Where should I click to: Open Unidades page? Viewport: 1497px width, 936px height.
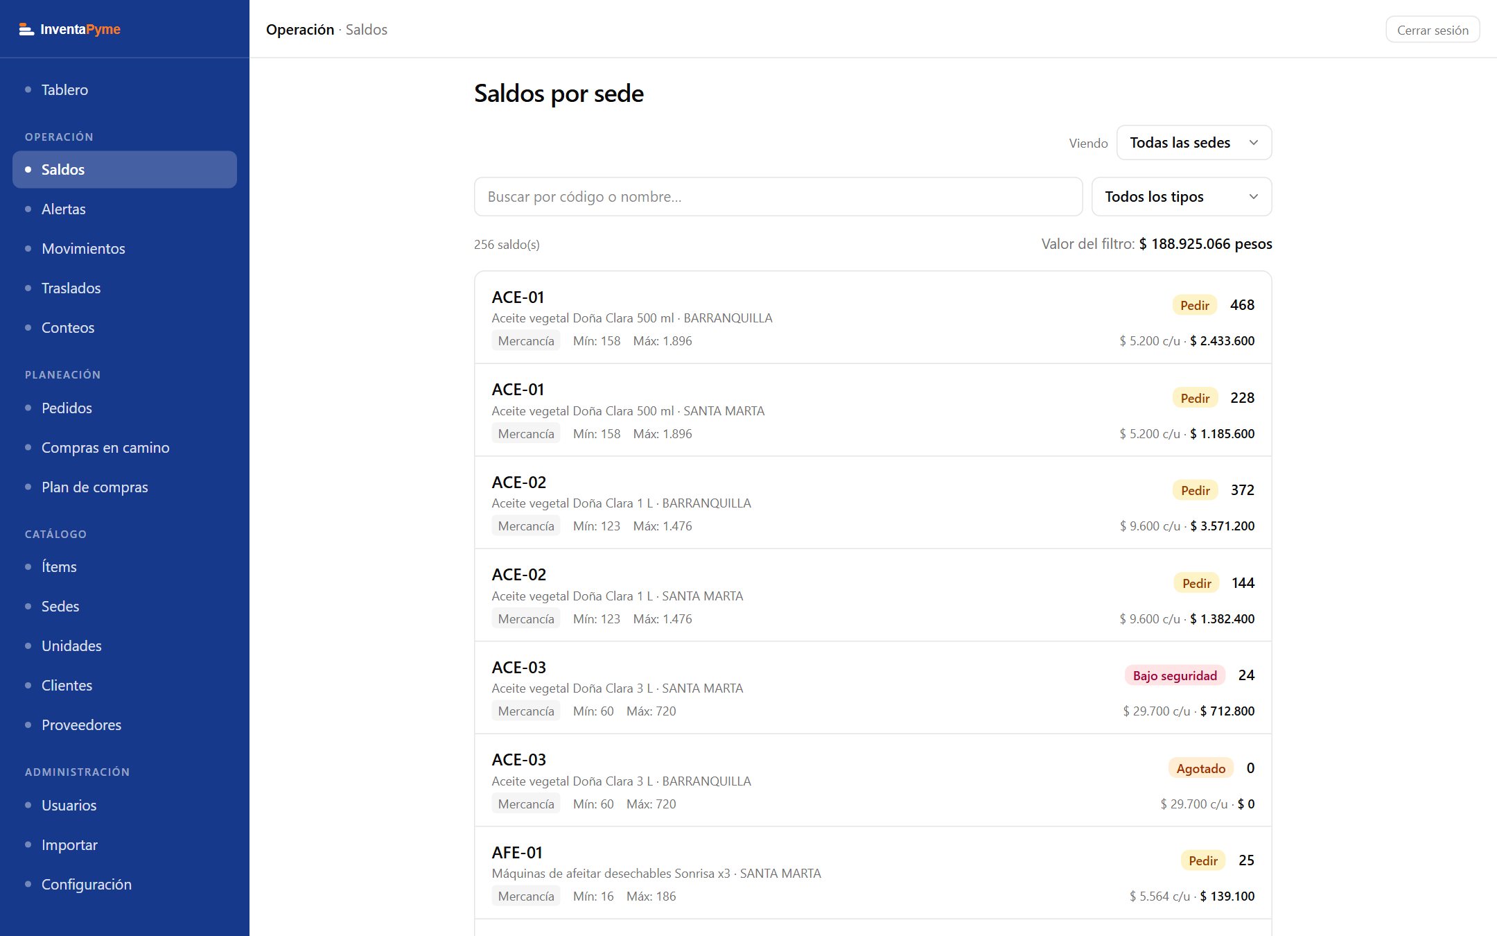coord(125,646)
